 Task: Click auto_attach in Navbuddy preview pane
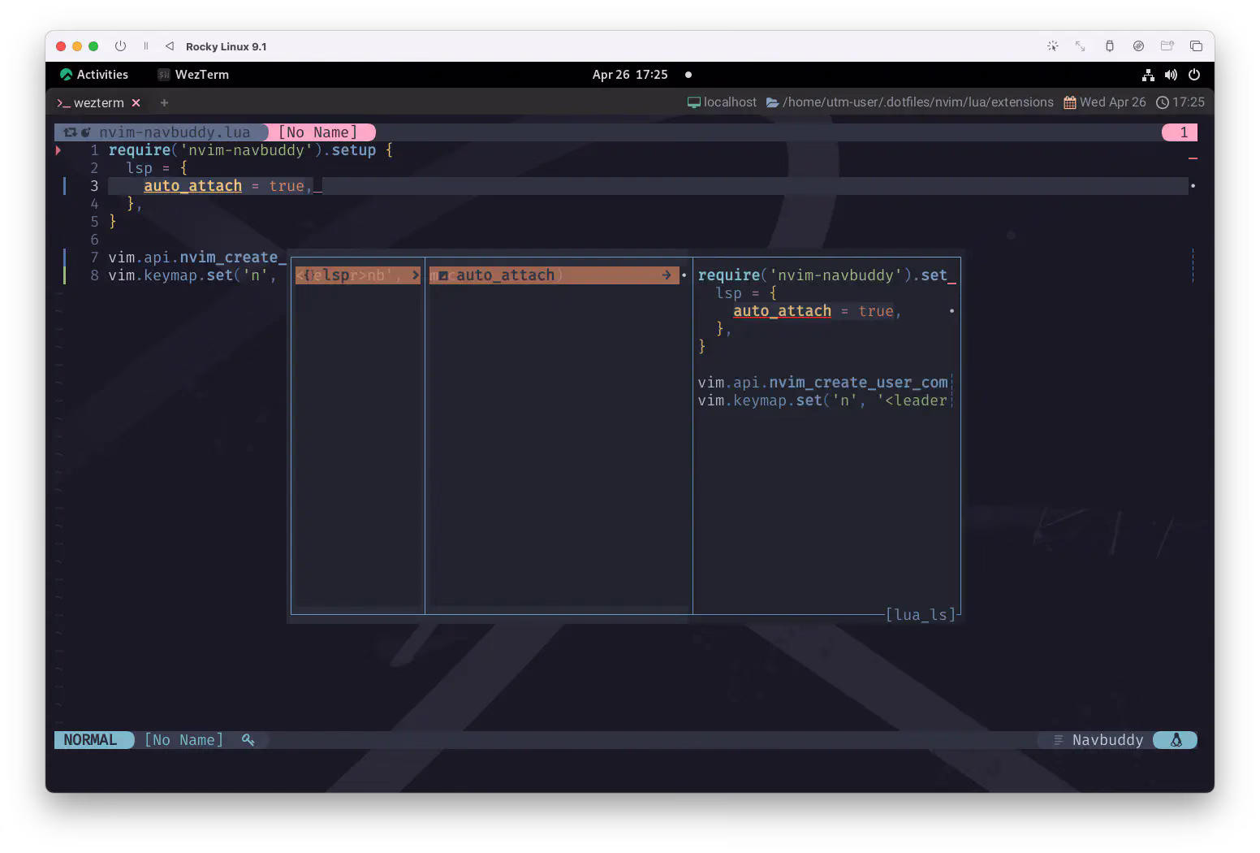[782, 311]
